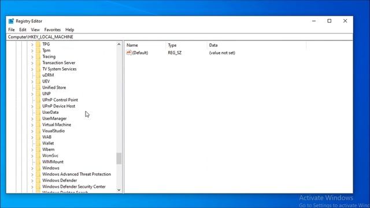
Task: Click the tree scrollbar up arrow
Action: (x=119, y=44)
